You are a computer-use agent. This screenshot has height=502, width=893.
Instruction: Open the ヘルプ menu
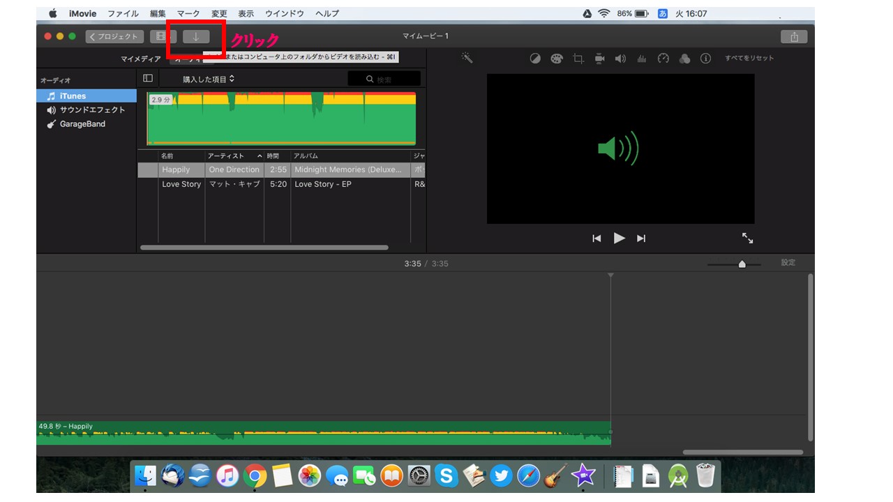point(327,14)
